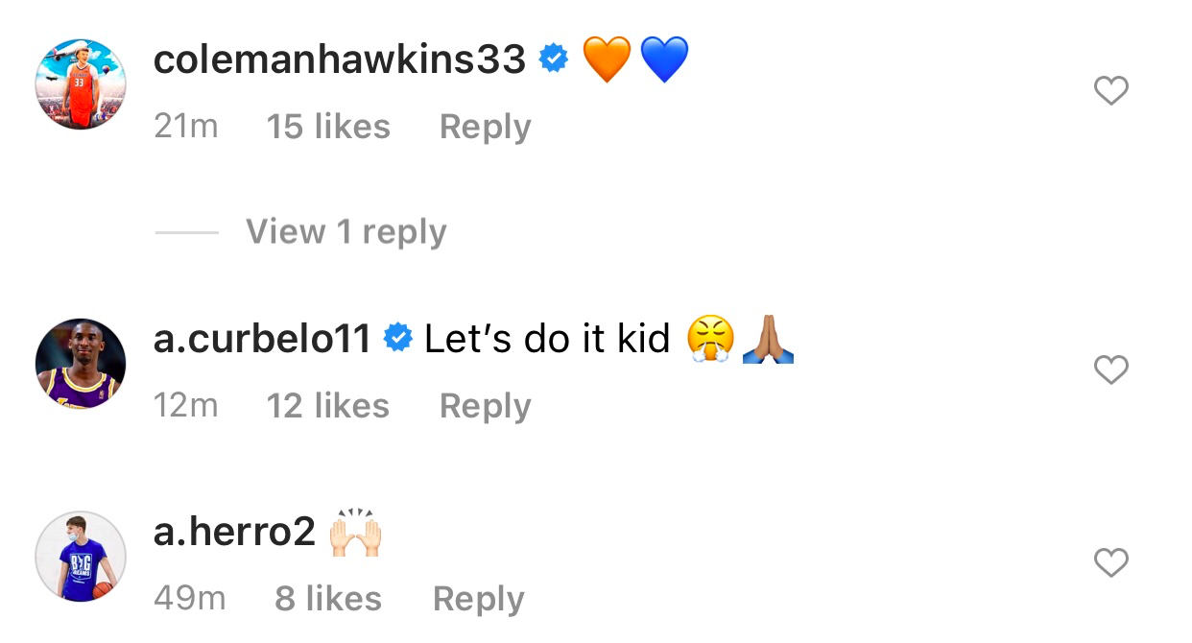This screenshot has height=643, width=1192.
Task: Click the 21m timestamp
Action: click(185, 128)
